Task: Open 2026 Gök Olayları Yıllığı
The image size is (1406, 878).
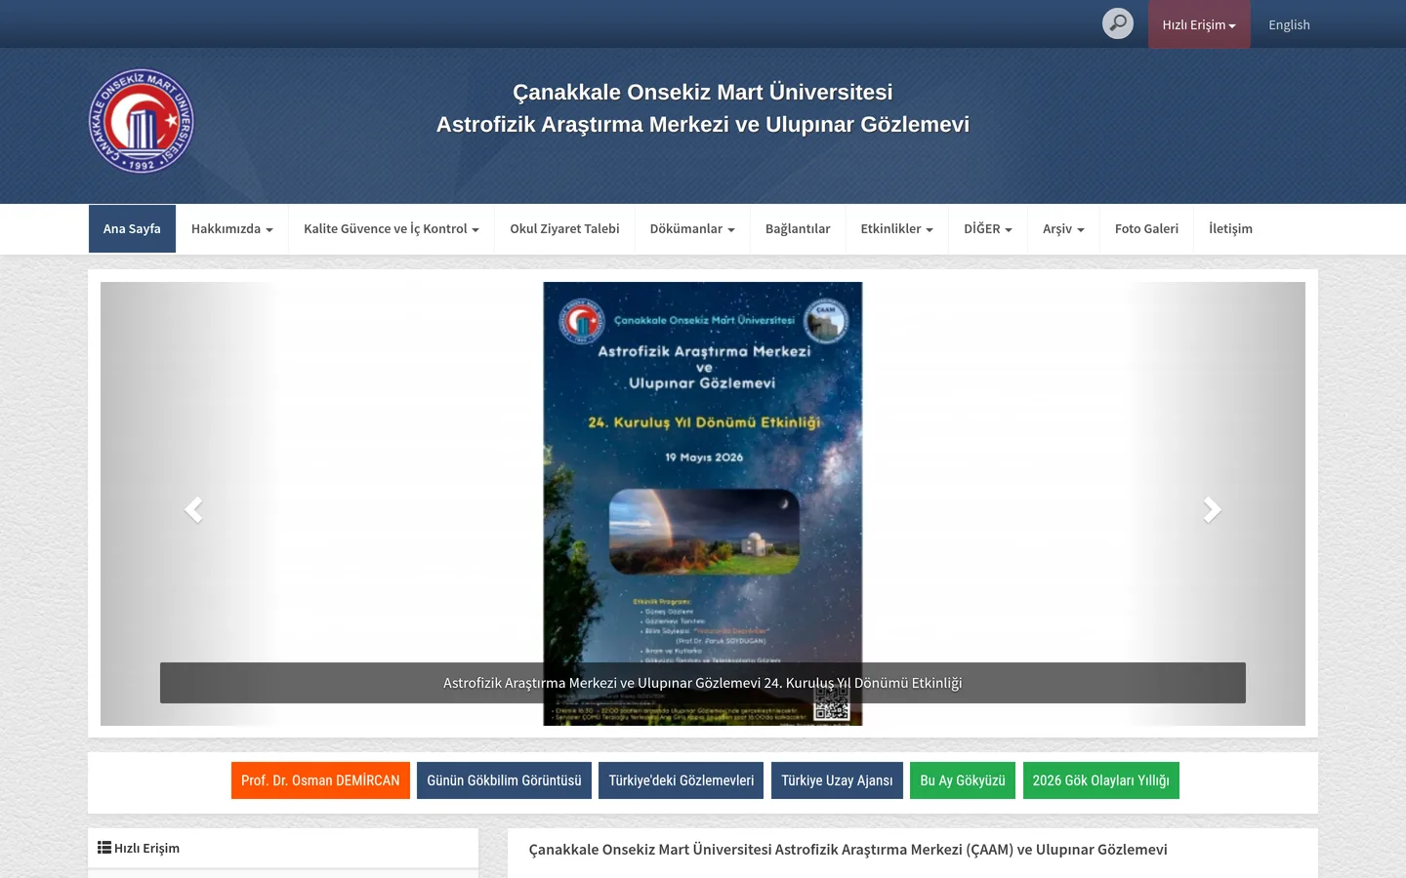Action: tap(1101, 780)
